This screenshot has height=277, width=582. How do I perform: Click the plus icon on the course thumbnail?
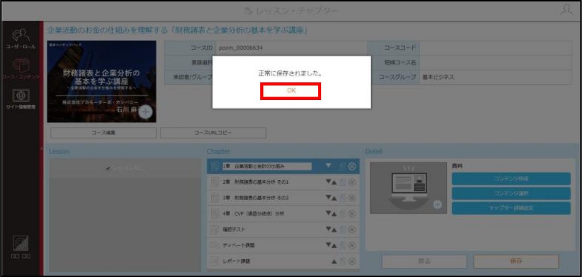(146, 112)
